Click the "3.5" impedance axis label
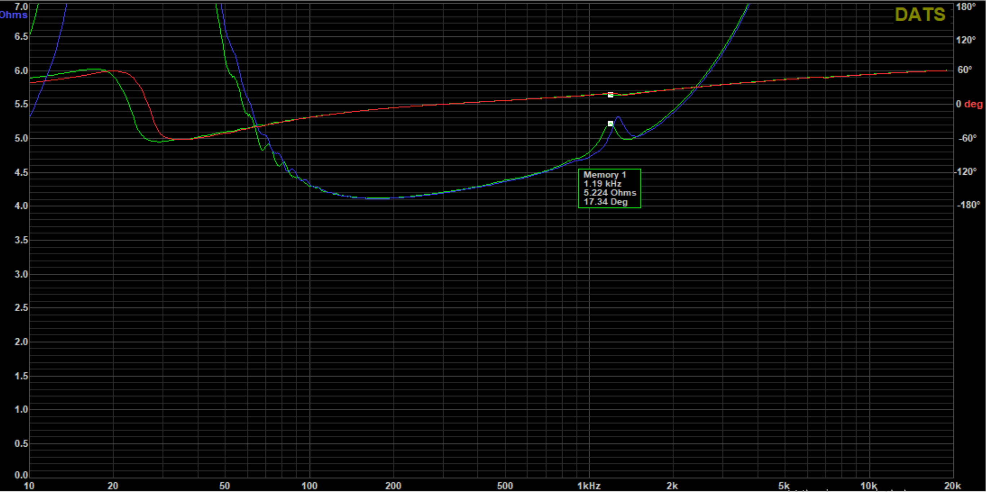This screenshot has width=986, height=492. tap(21, 240)
